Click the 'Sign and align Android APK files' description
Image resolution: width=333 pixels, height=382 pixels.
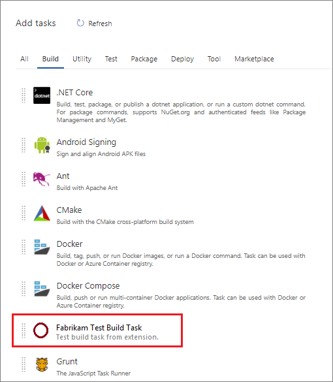[101, 154]
